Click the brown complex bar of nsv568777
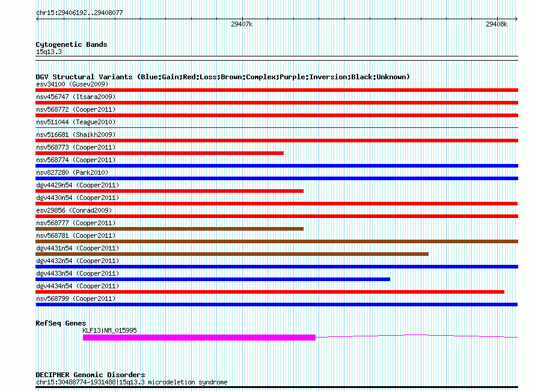 pyautogui.click(x=170, y=229)
